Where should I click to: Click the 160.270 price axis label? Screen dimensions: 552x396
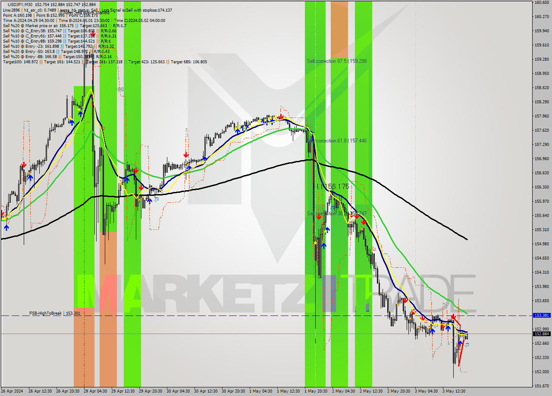pyautogui.click(x=542, y=16)
